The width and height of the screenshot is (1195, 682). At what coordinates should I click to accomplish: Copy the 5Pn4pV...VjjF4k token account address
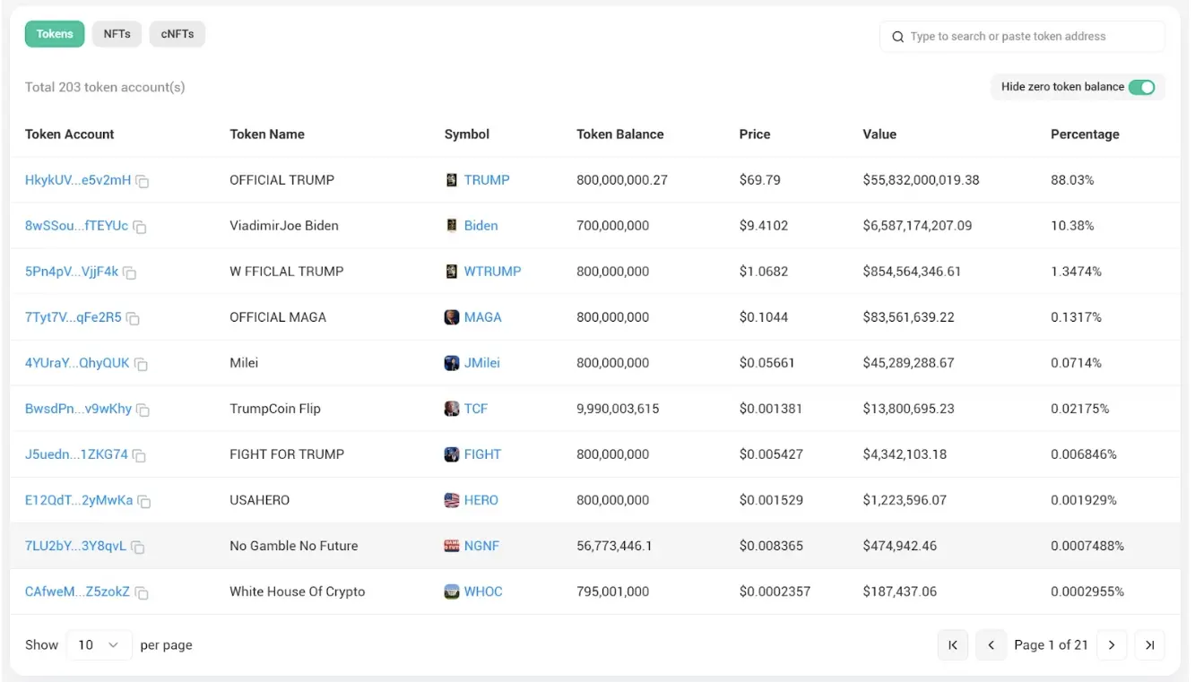(x=130, y=272)
